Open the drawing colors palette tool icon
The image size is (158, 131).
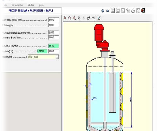coord(99,18)
